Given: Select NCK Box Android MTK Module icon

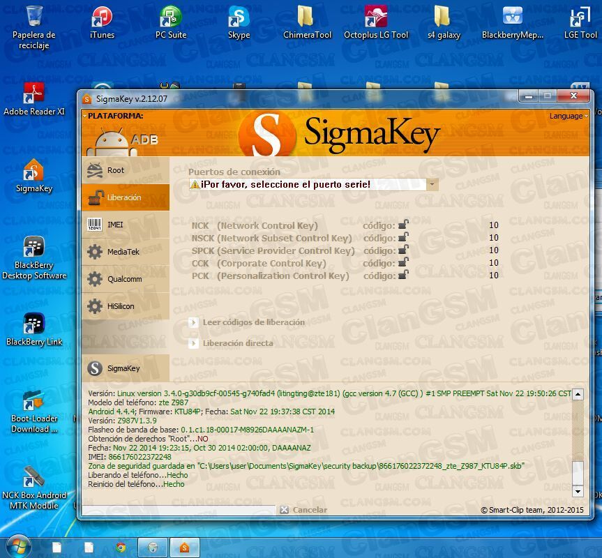Looking at the screenshot, I should click(x=34, y=488).
